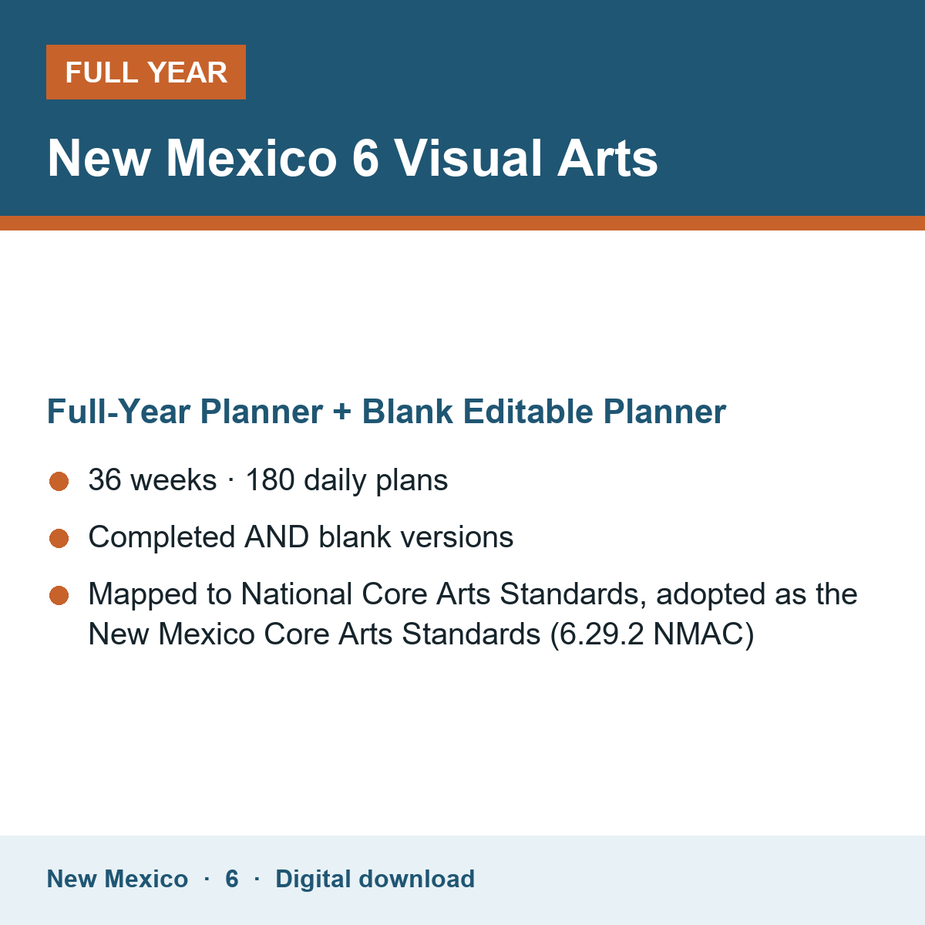Click the (6.29.2 NMAC) citation text
The width and height of the screenshot is (925, 925).
(x=651, y=634)
